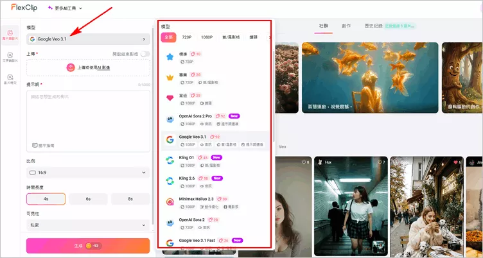Click into the prompt text box
The width and height of the screenshot is (483, 258).
pyautogui.click(x=88, y=121)
